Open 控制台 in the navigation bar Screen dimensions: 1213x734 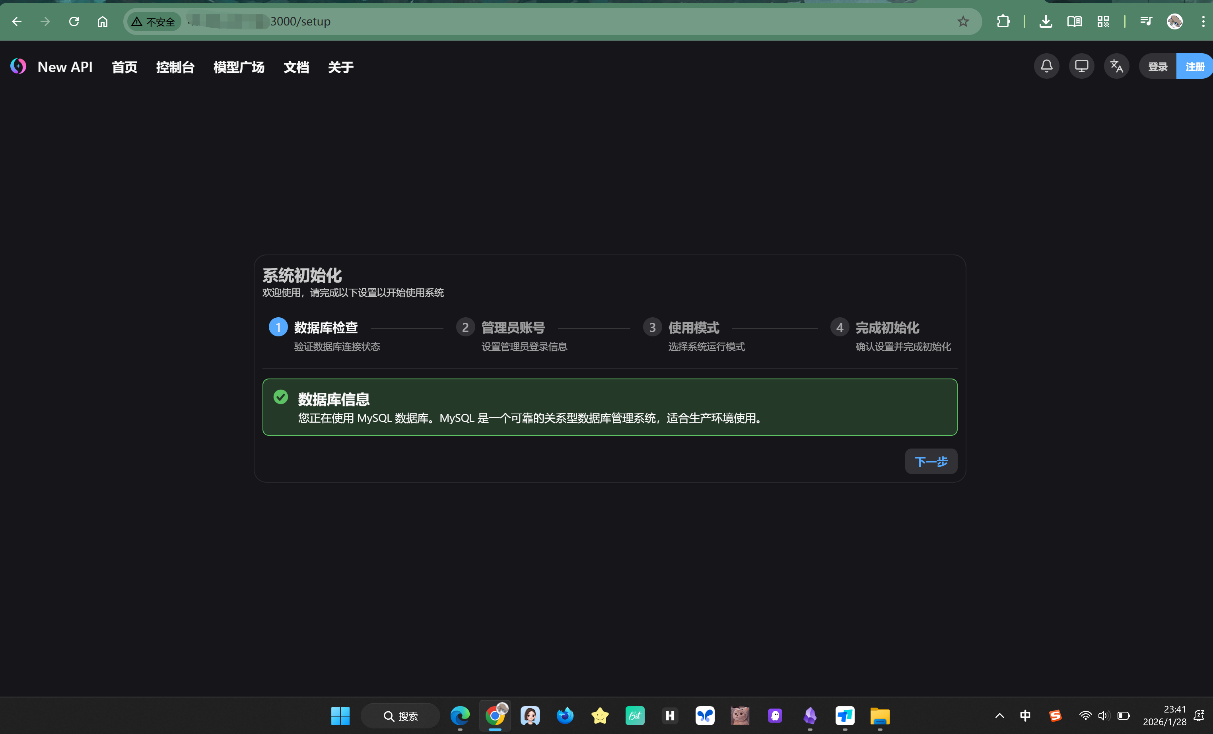tap(175, 67)
